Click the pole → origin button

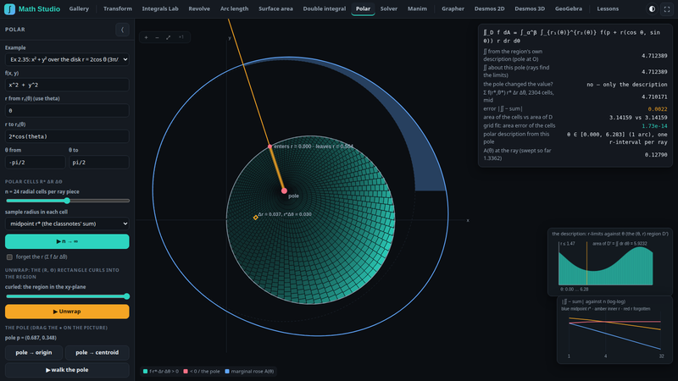coord(34,352)
